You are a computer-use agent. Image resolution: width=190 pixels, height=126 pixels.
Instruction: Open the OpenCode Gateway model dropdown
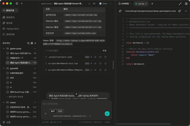click(x=72, y=116)
